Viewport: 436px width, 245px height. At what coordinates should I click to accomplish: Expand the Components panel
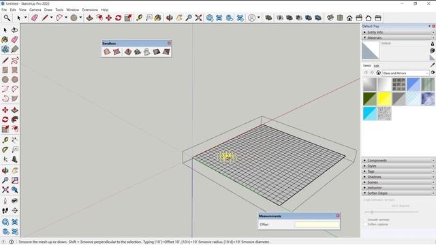[398, 161]
